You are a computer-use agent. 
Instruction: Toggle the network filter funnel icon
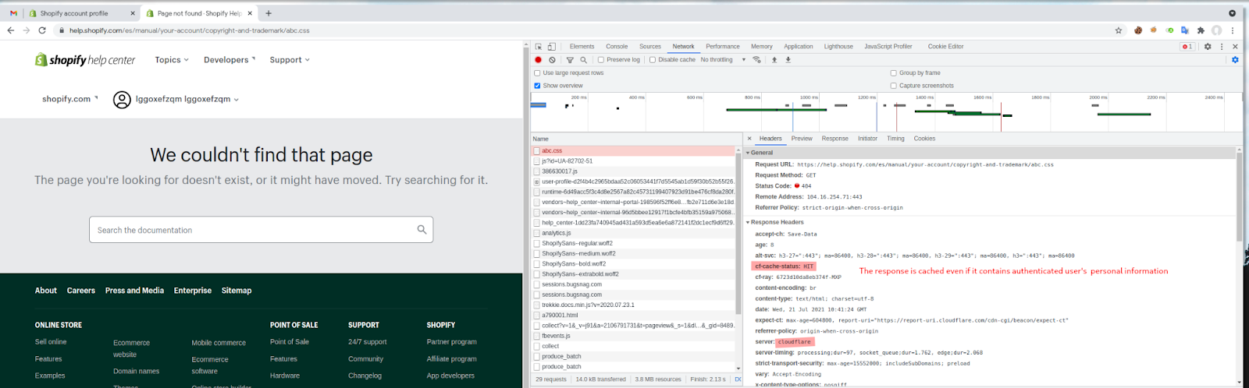coord(570,60)
